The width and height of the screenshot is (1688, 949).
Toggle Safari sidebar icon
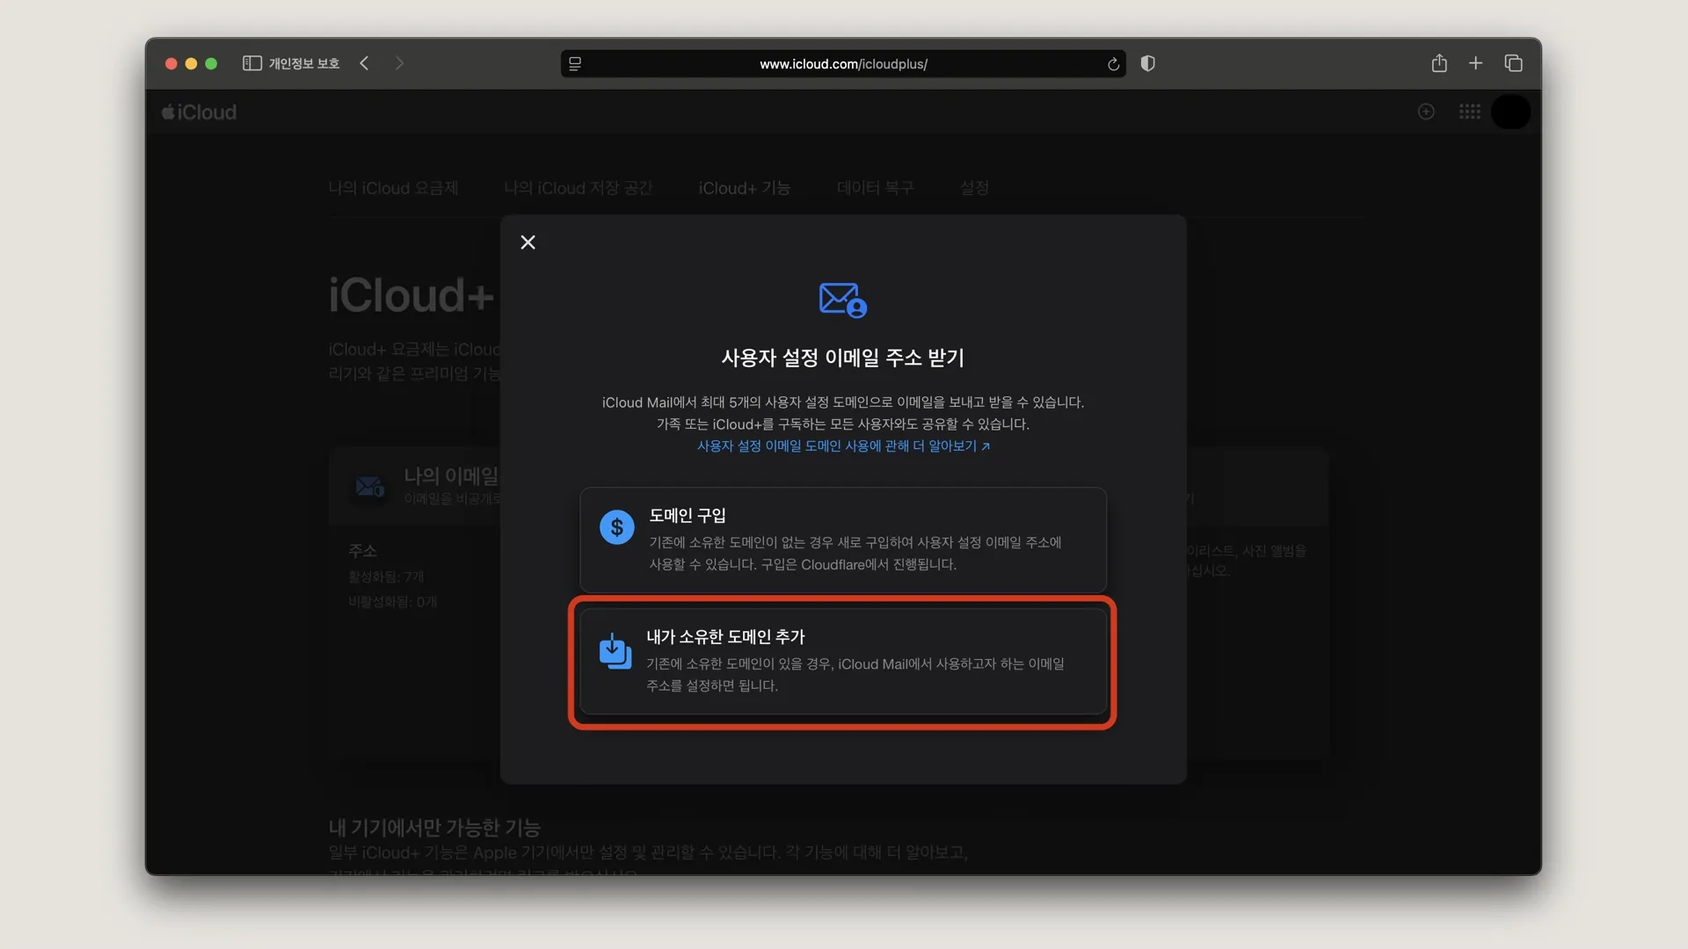(252, 63)
